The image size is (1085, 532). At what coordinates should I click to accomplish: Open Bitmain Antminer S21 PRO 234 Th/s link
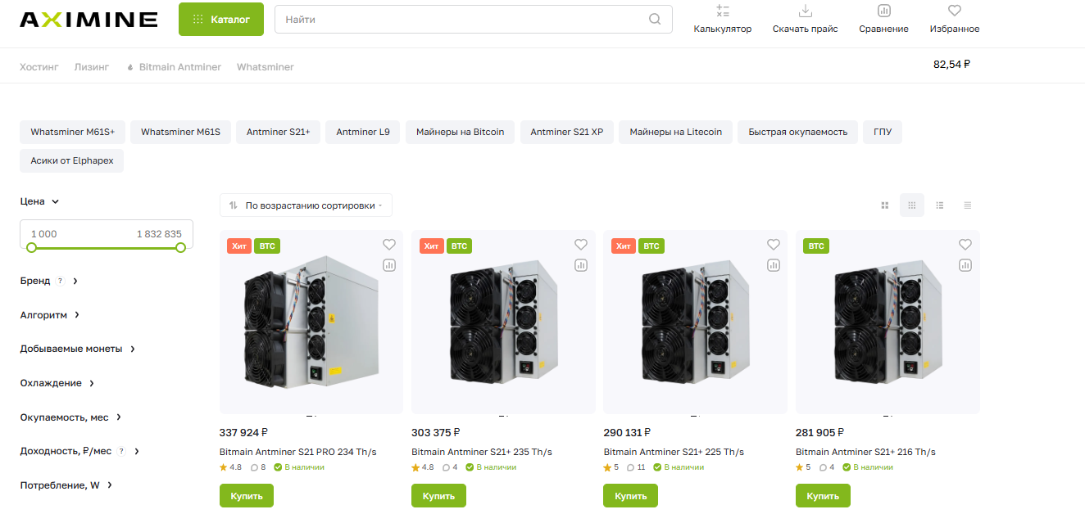(298, 452)
